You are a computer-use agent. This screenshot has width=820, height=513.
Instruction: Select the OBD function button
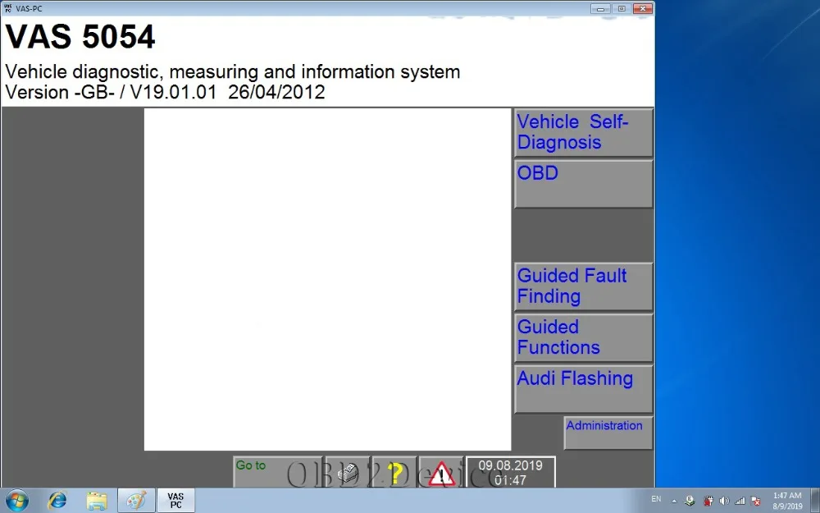pos(584,184)
